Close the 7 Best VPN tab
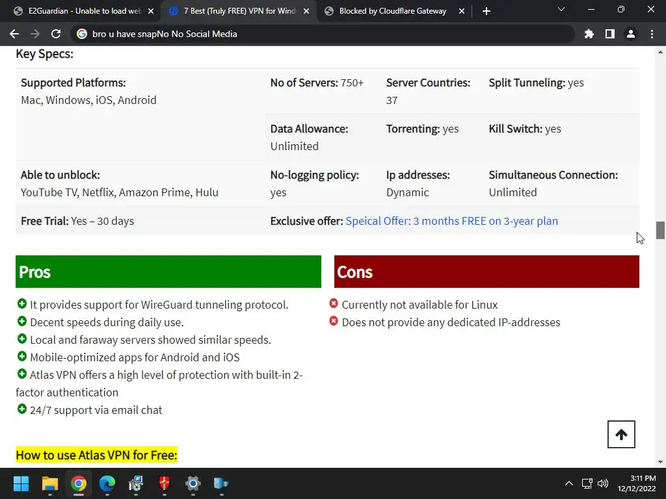This screenshot has height=499, width=666. point(306,12)
